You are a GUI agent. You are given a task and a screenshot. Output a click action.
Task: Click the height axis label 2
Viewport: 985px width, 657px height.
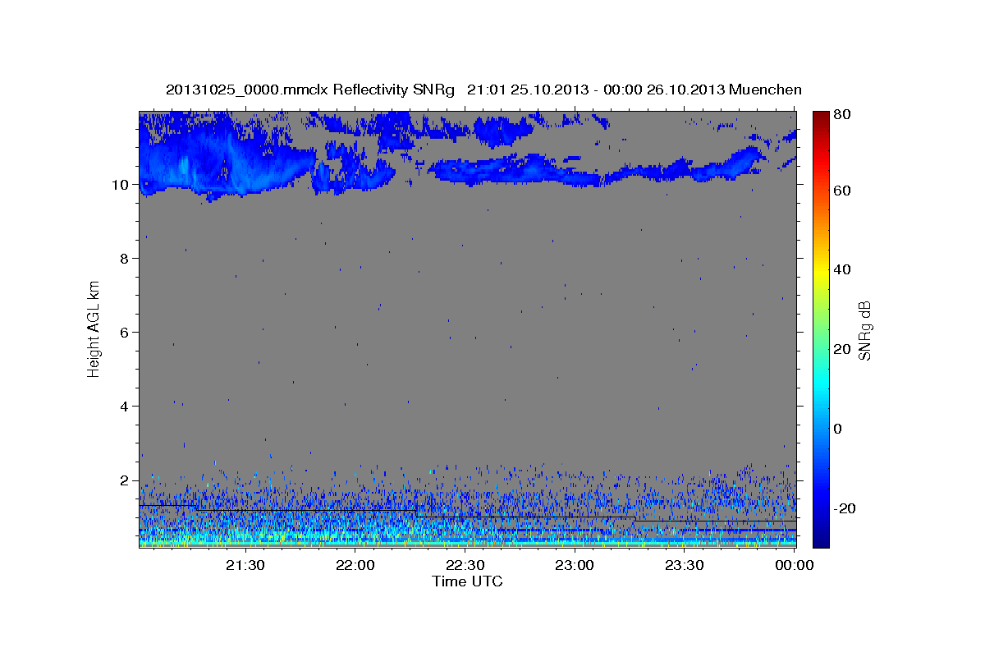tap(125, 480)
